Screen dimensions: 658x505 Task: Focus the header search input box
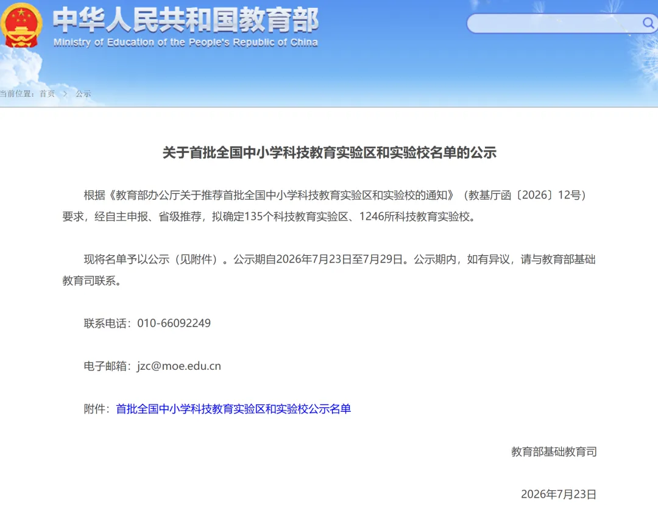[x=562, y=23]
